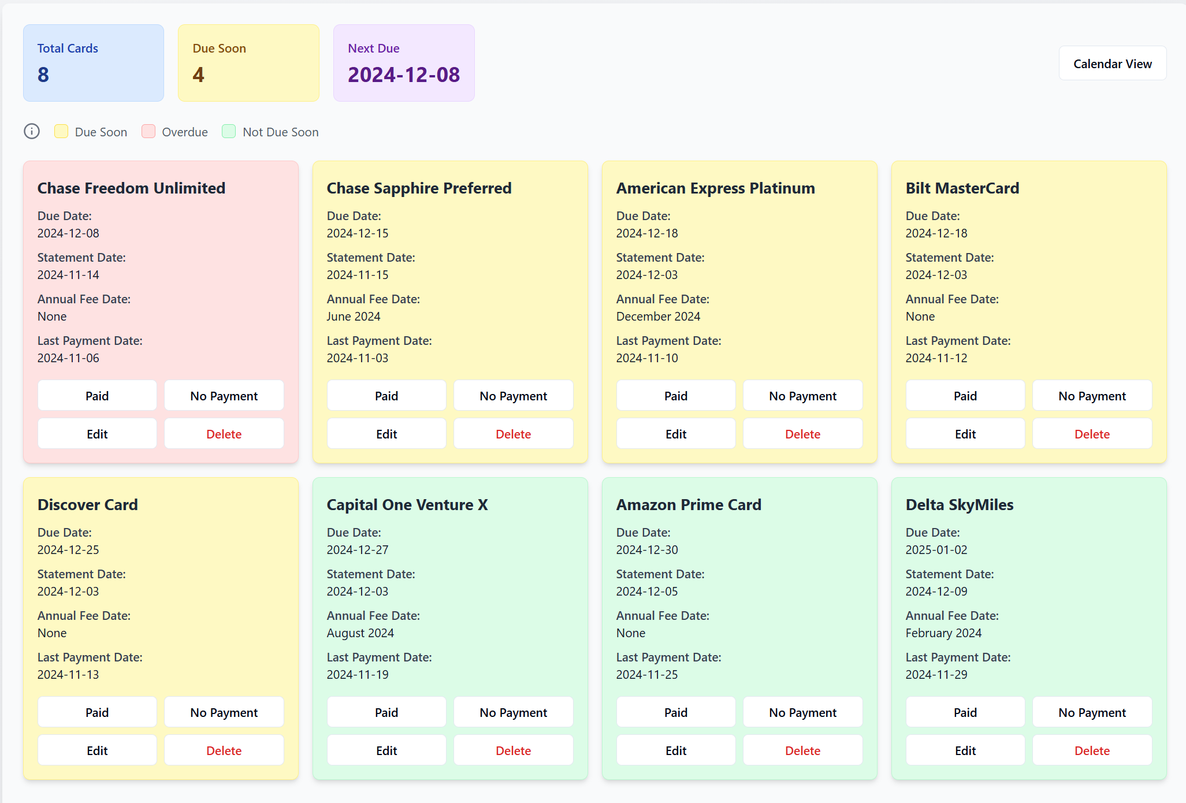Delete the Bilt MasterCard entry
1186x803 pixels.
pos(1092,434)
